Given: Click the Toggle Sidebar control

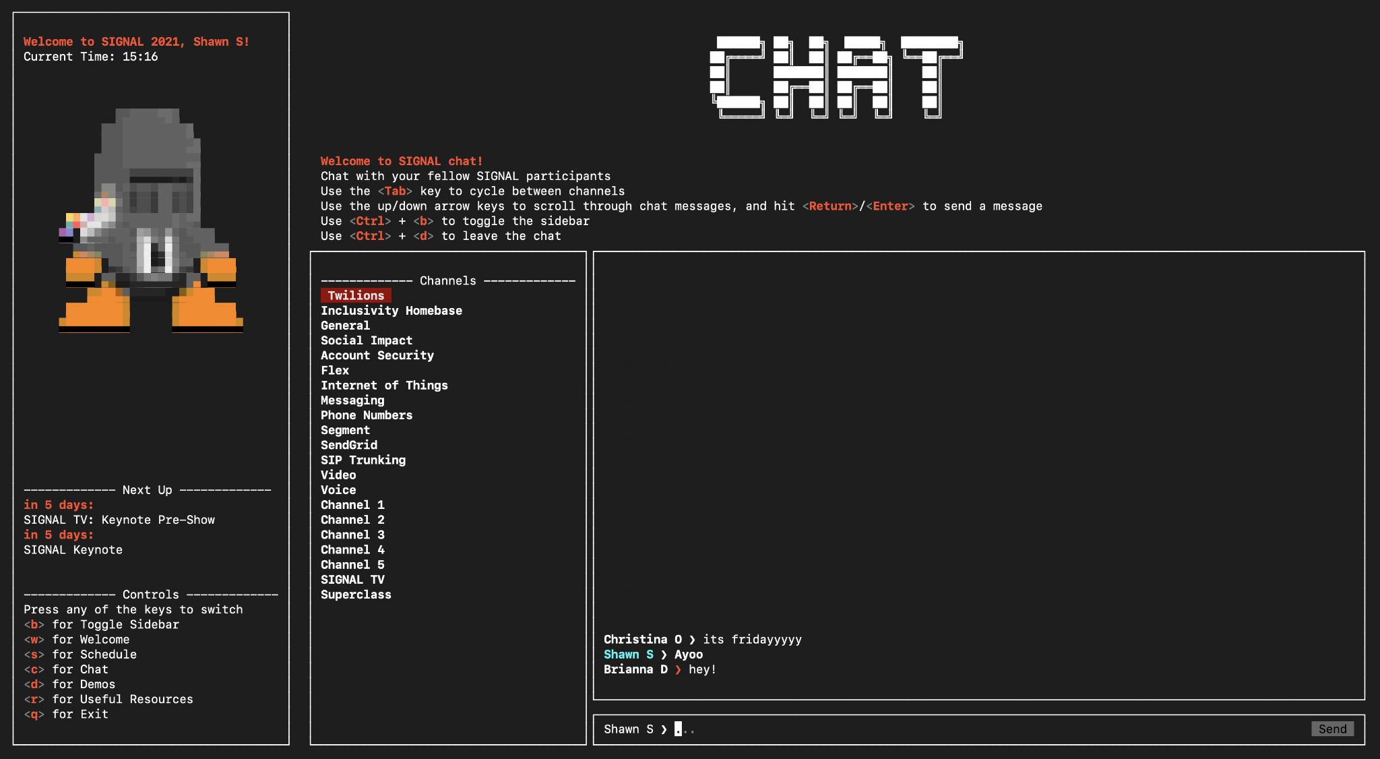Looking at the screenshot, I should click(x=102, y=624).
